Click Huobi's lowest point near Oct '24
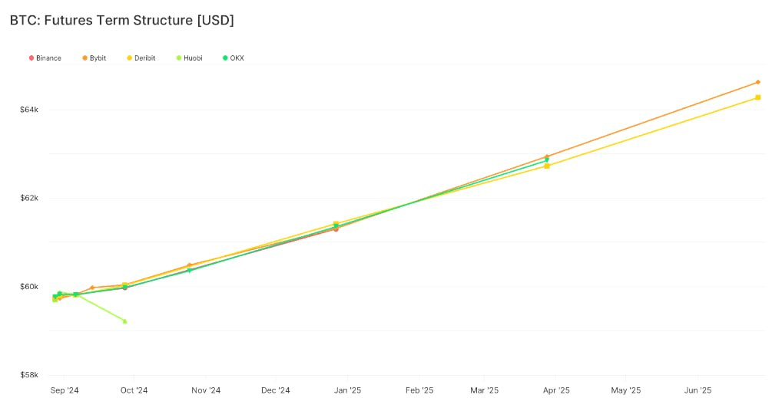The height and width of the screenshot is (398, 782). (x=124, y=321)
